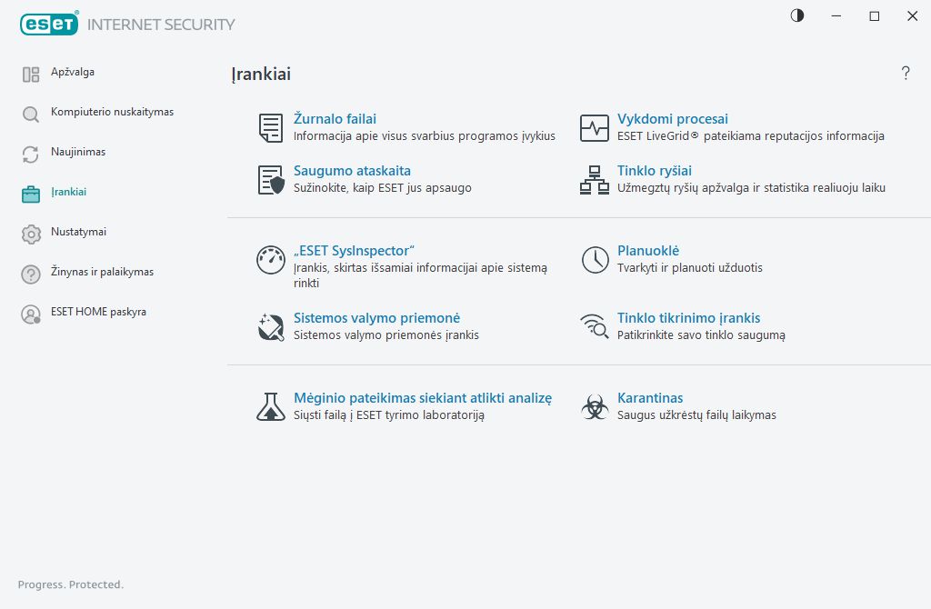Click the Karantinas biohazard icon

tap(595, 407)
